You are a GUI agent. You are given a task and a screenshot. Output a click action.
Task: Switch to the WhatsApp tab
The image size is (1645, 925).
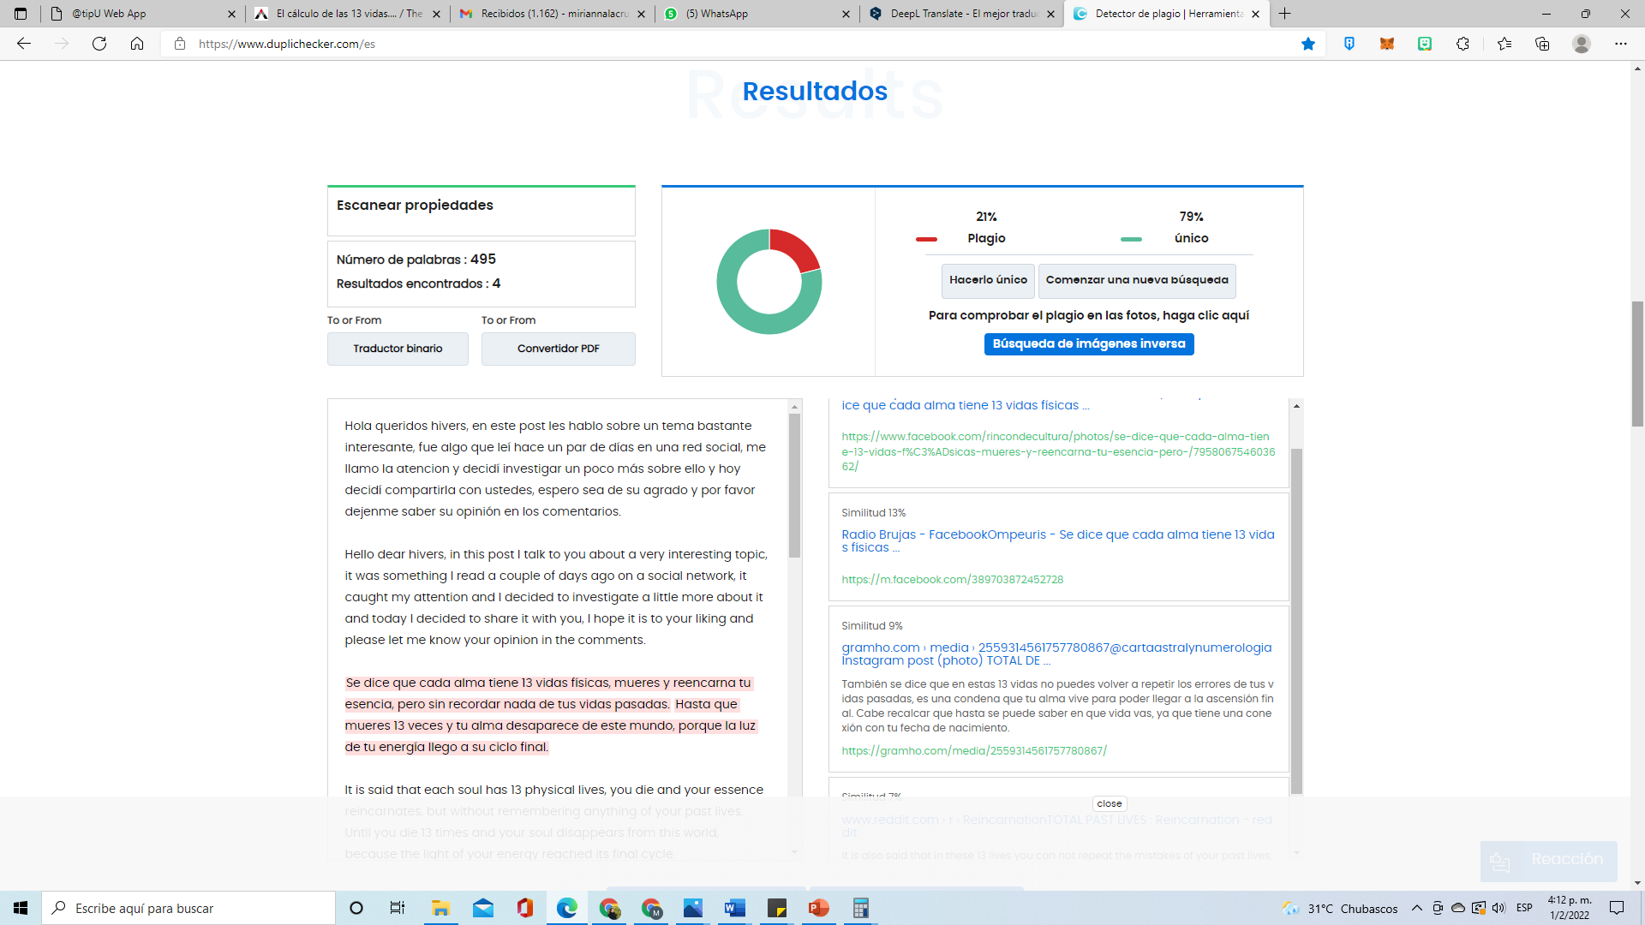[716, 14]
